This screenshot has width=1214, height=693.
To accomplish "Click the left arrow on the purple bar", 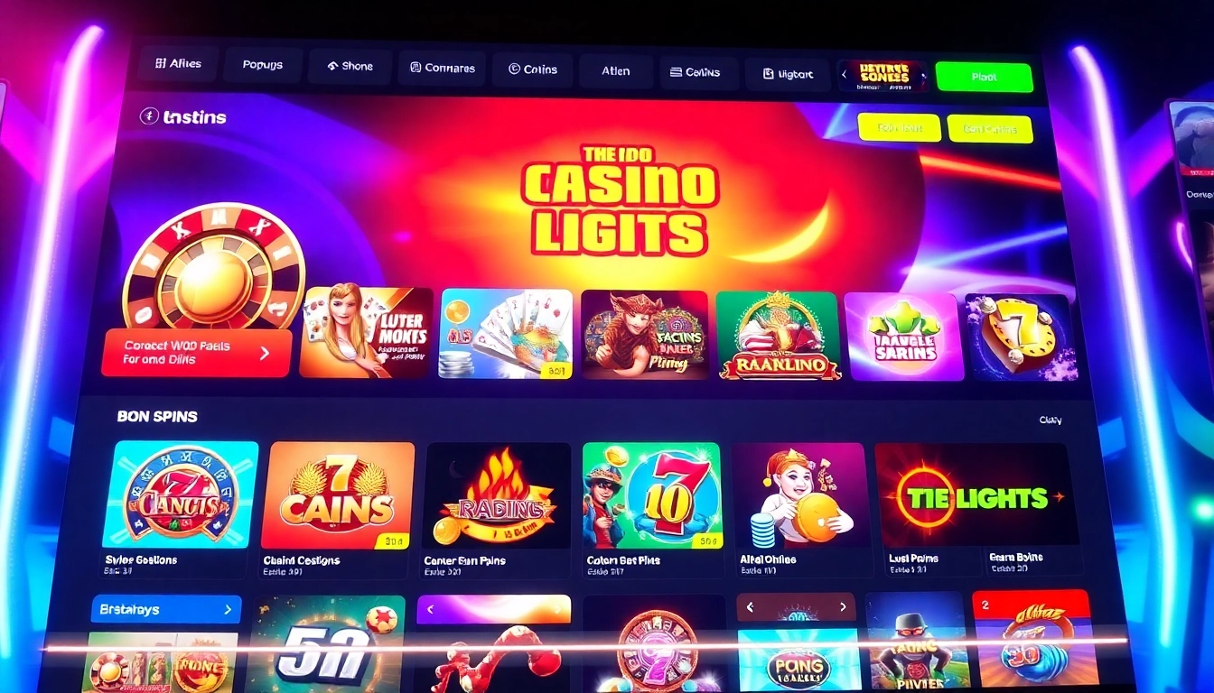I will coord(431,610).
